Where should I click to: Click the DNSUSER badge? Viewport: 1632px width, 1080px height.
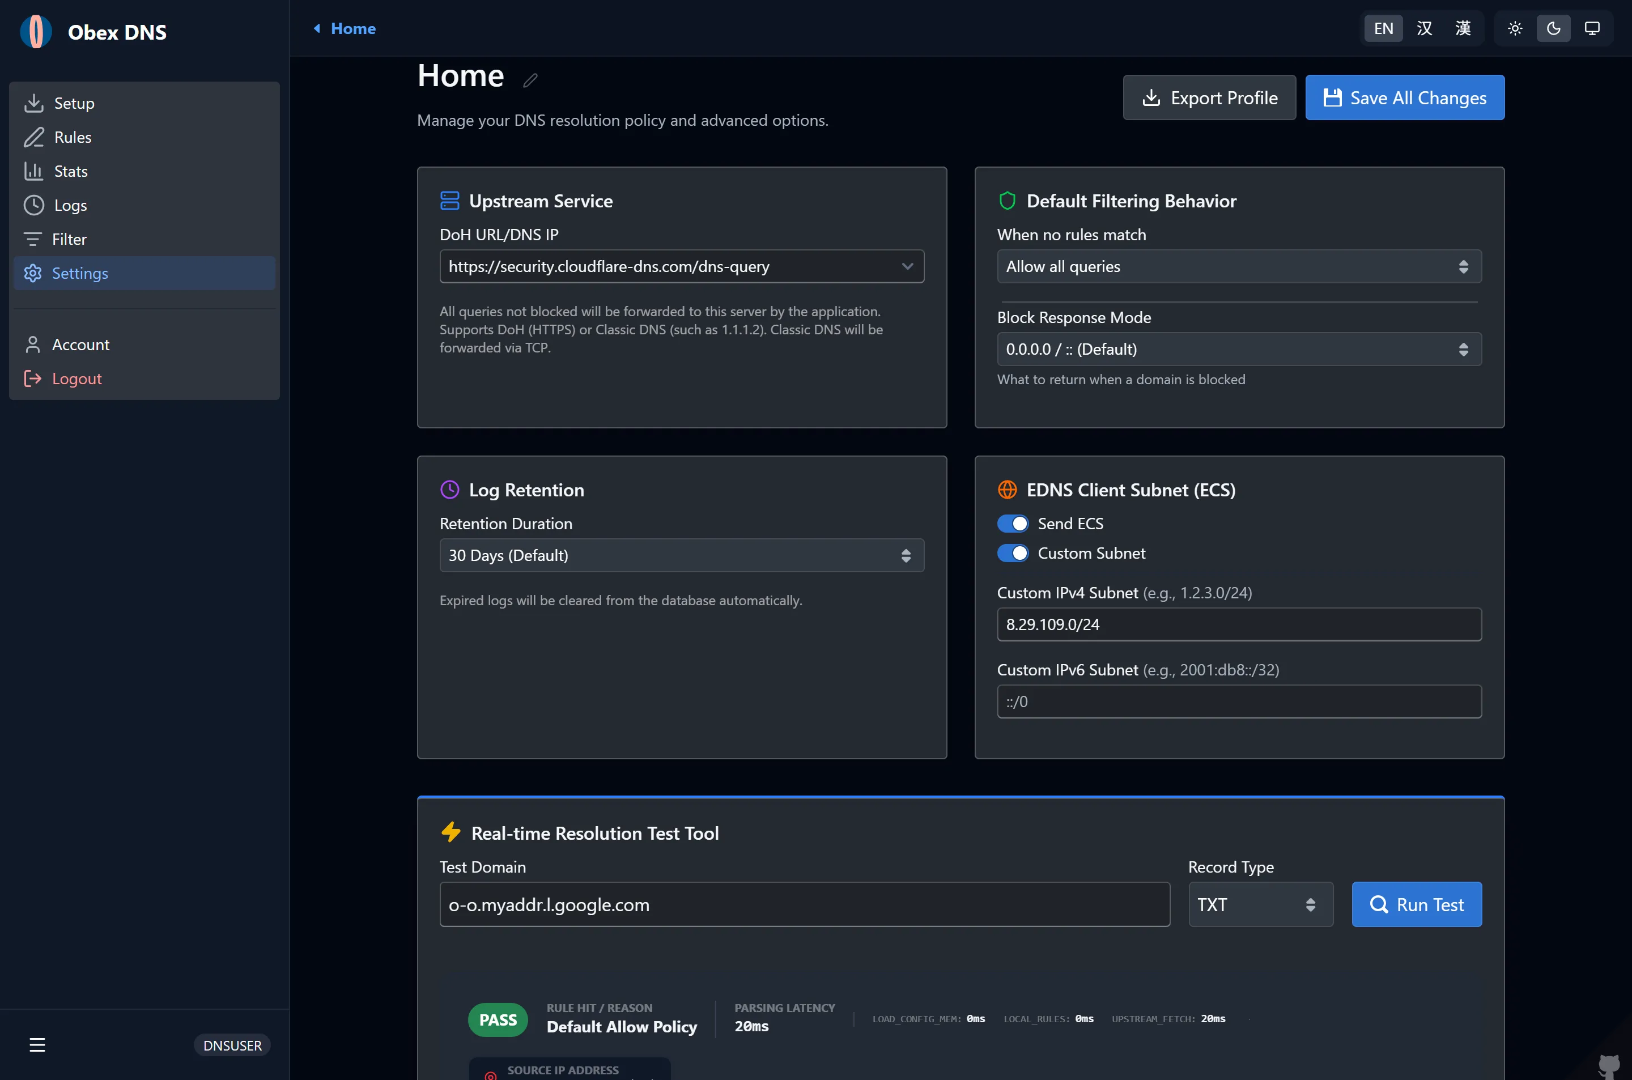(x=232, y=1045)
